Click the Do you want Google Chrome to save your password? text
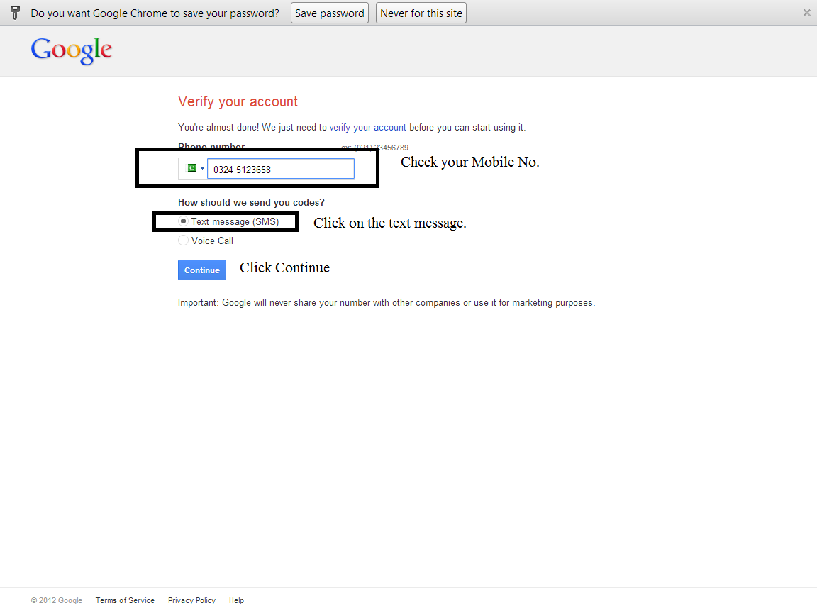The image size is (817, 613). pos(155,13)
